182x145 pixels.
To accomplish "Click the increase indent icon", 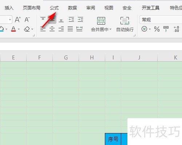I will [80, 20].
